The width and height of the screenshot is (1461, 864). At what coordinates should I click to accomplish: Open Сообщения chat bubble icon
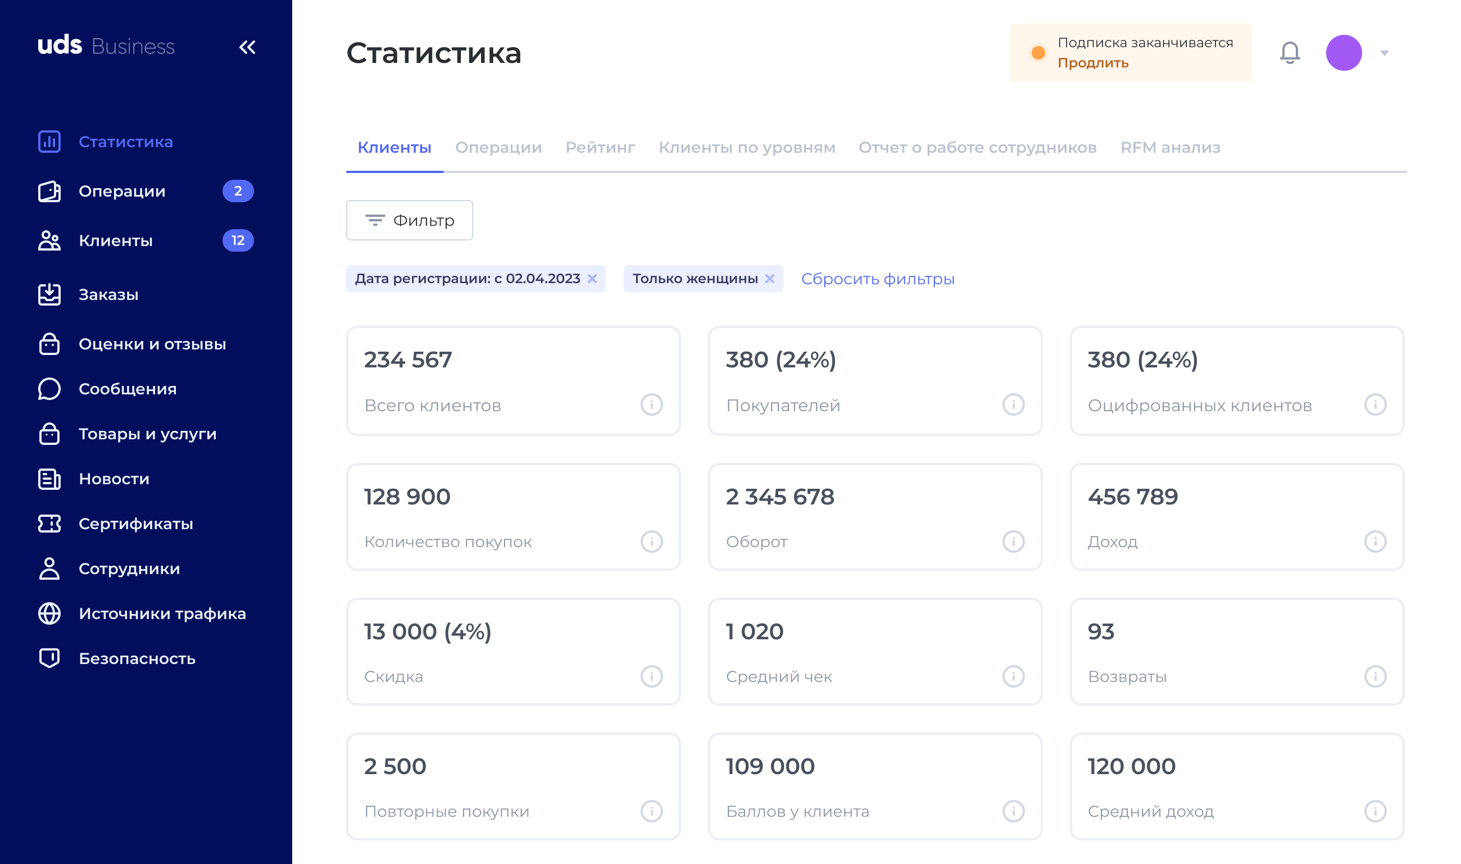tap(49, 389)
